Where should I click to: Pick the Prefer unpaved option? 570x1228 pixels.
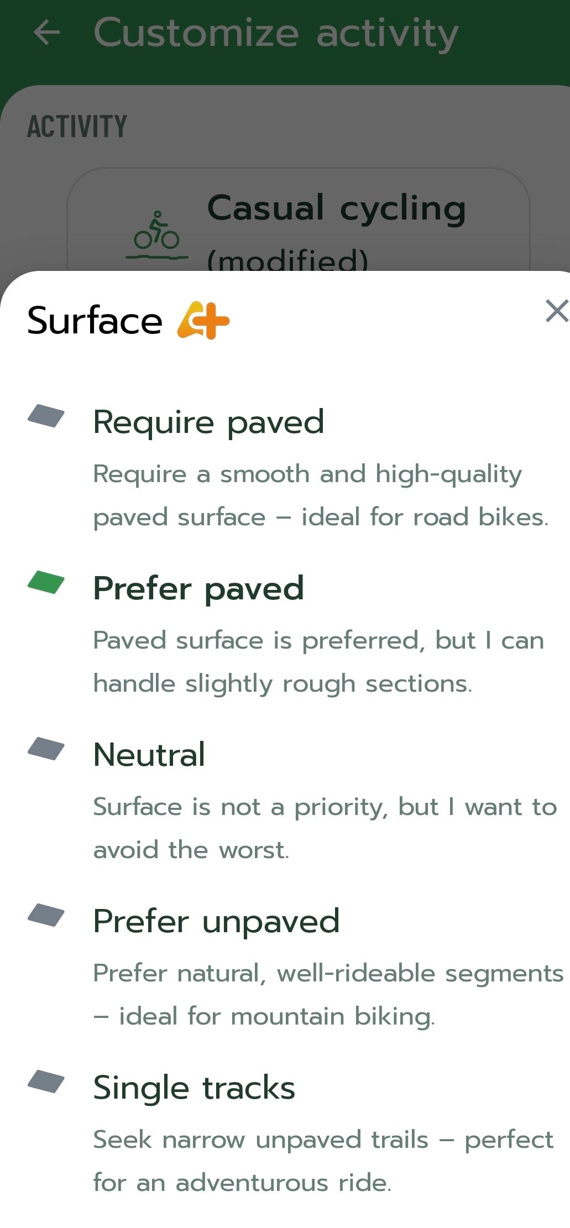(216, 921)
